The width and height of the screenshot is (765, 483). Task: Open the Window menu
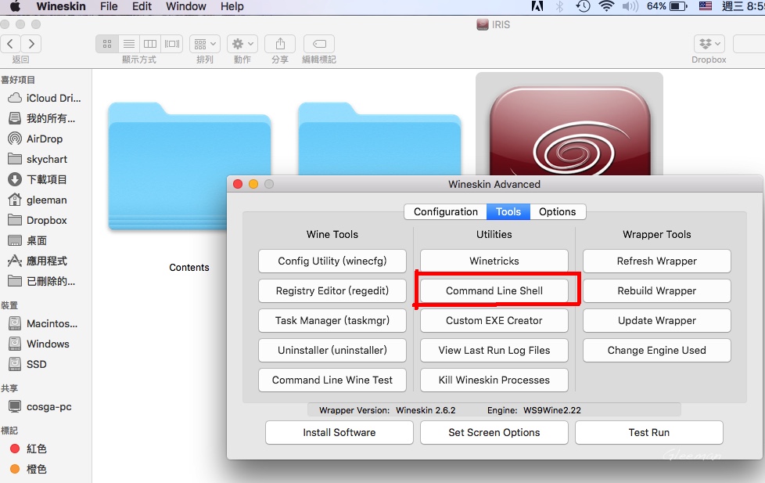[186, 6]
